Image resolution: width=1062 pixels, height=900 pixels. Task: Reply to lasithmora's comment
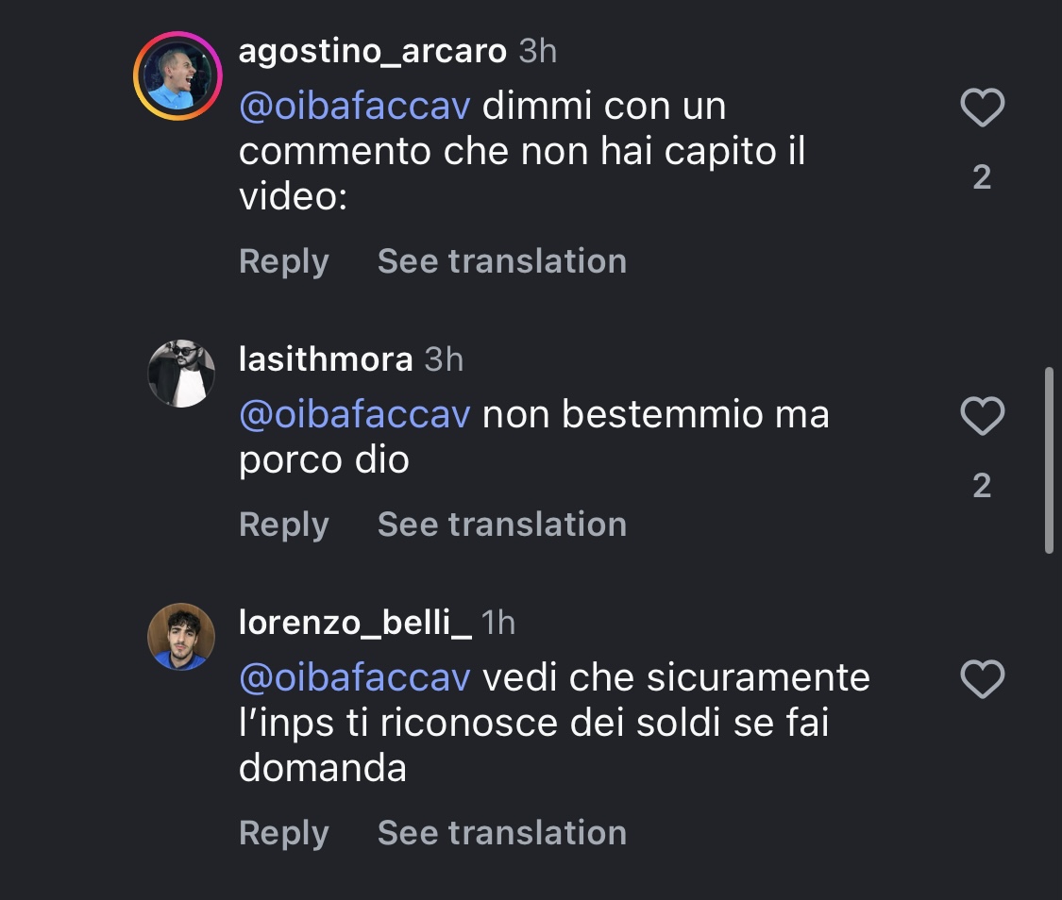[x=283, y=525]
